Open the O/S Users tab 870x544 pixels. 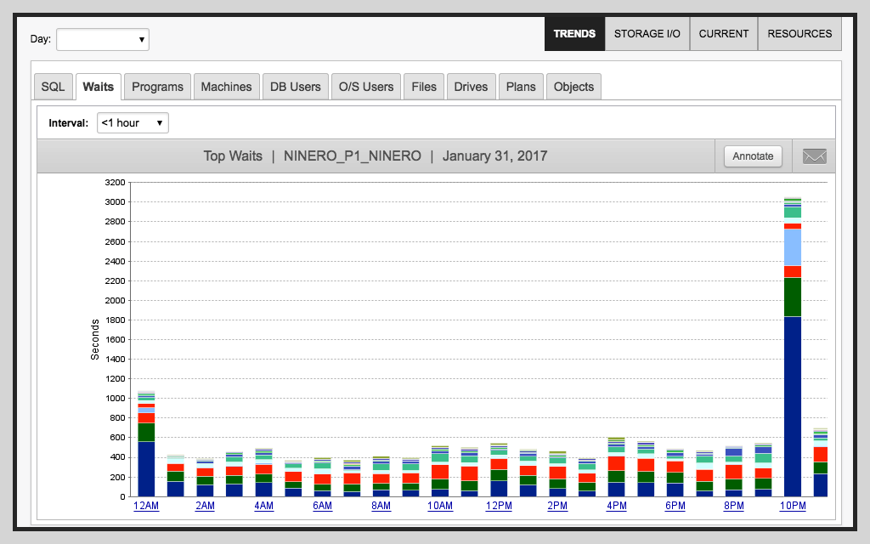tap(365, 86)
